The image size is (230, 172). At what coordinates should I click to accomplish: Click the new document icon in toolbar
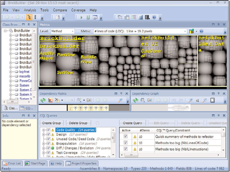pyautogui.click(x=57, y=17)
